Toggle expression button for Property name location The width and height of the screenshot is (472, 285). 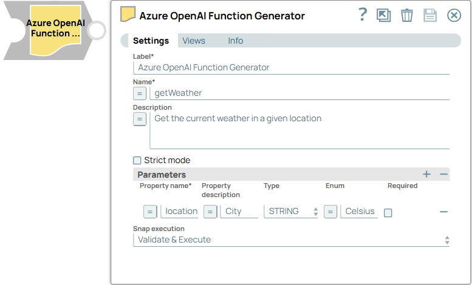pyautogui.click(x=150, y=212)
